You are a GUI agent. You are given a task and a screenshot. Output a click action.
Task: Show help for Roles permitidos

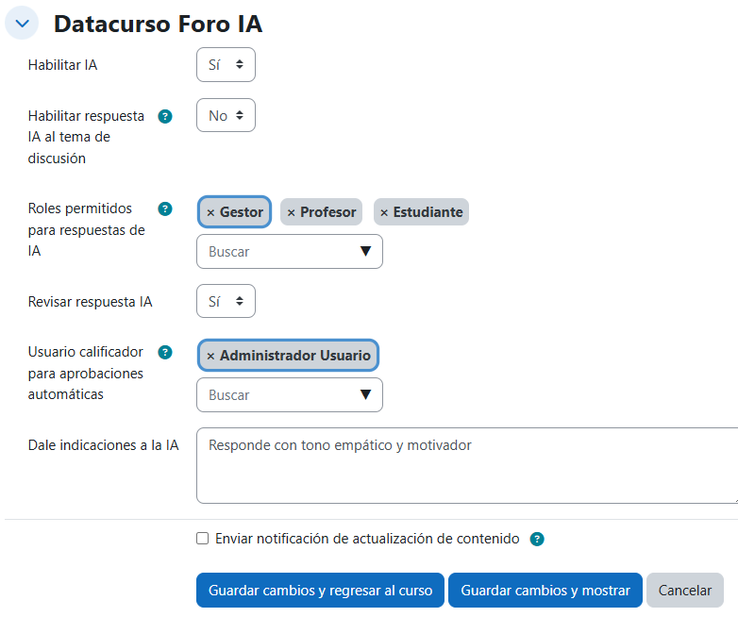tap(165, 208)
